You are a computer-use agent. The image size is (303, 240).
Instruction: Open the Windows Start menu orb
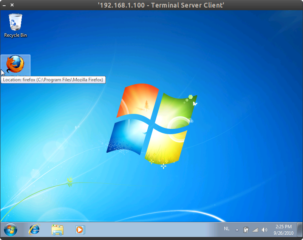[11, 229]
